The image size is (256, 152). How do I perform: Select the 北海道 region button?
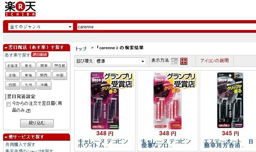(12, 66)
